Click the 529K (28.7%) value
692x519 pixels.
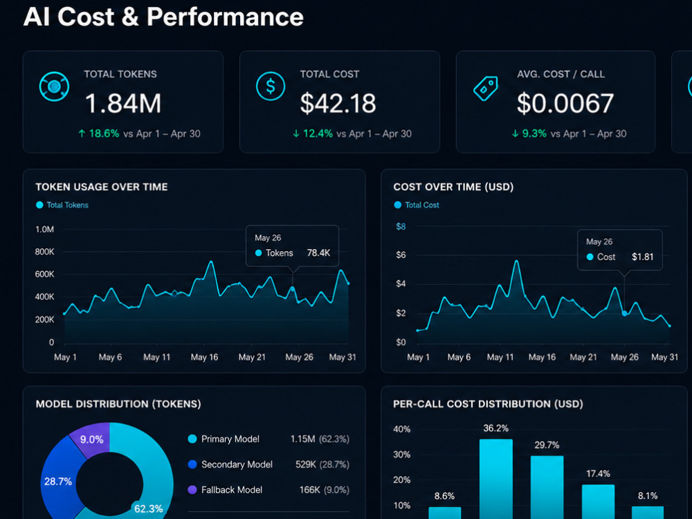pyautogui.click(x=322, y=464)
